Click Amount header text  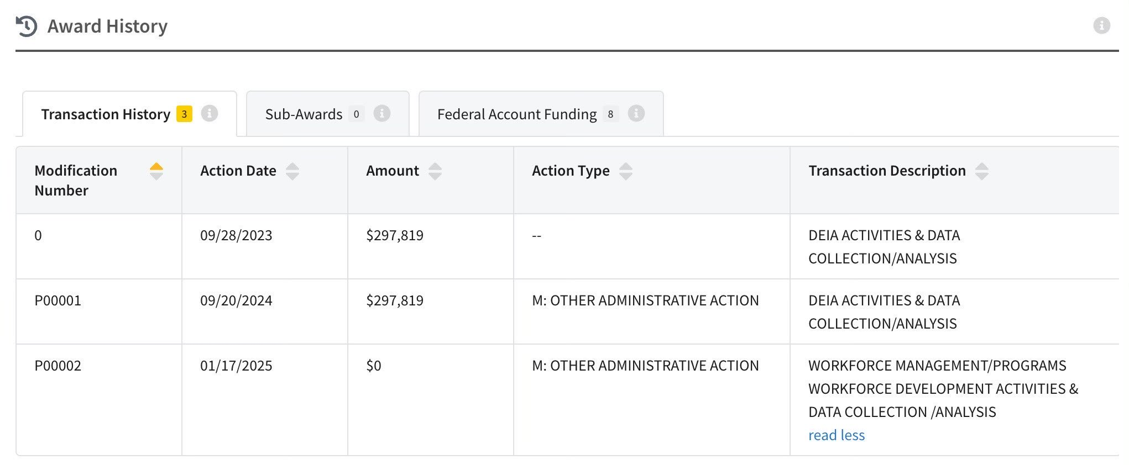click(393, 171)
